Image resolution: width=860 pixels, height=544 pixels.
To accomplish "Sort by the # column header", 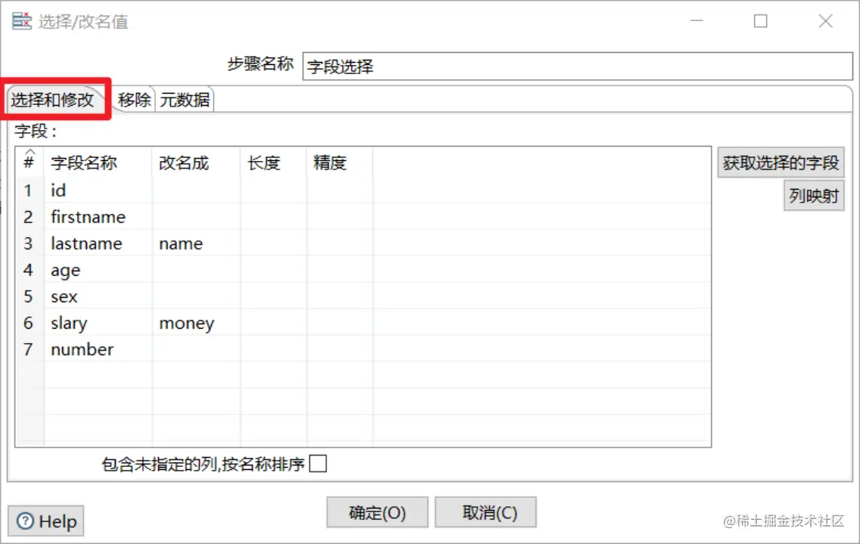I will tap(29, 162).
